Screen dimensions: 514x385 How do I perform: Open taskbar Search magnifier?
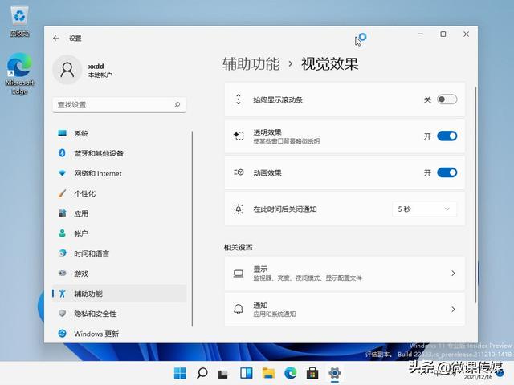pos(202,373)
